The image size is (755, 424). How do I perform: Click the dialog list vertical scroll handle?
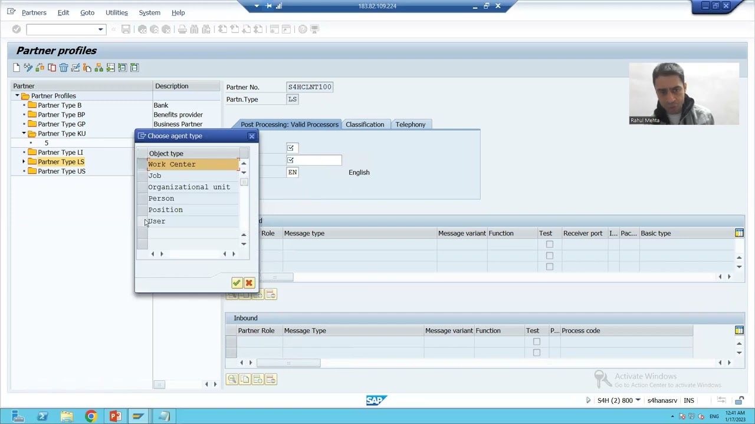click(244, 183)
